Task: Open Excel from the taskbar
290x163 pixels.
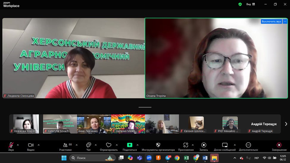Action: [x=186, y=158]
